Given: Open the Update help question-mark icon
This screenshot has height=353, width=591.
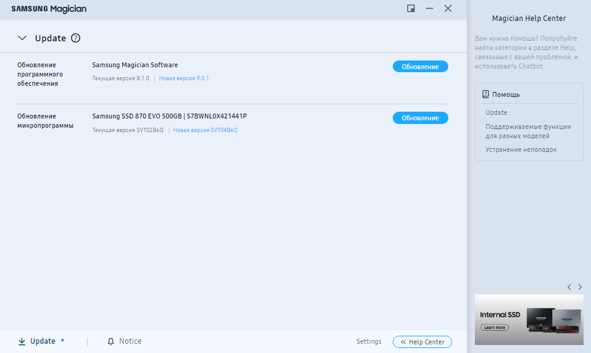Looking at the screenshot, I should pyautogui.click(x=76, y=38).
